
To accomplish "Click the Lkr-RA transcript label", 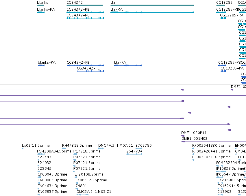I will tap(116, 10).
